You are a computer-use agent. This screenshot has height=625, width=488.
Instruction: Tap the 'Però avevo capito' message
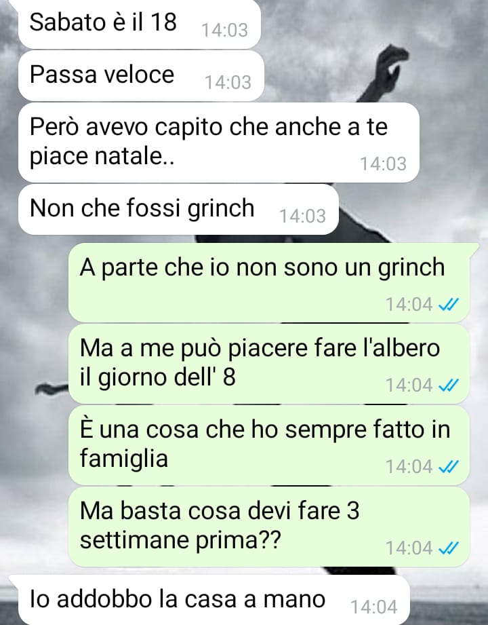point(218,143)
